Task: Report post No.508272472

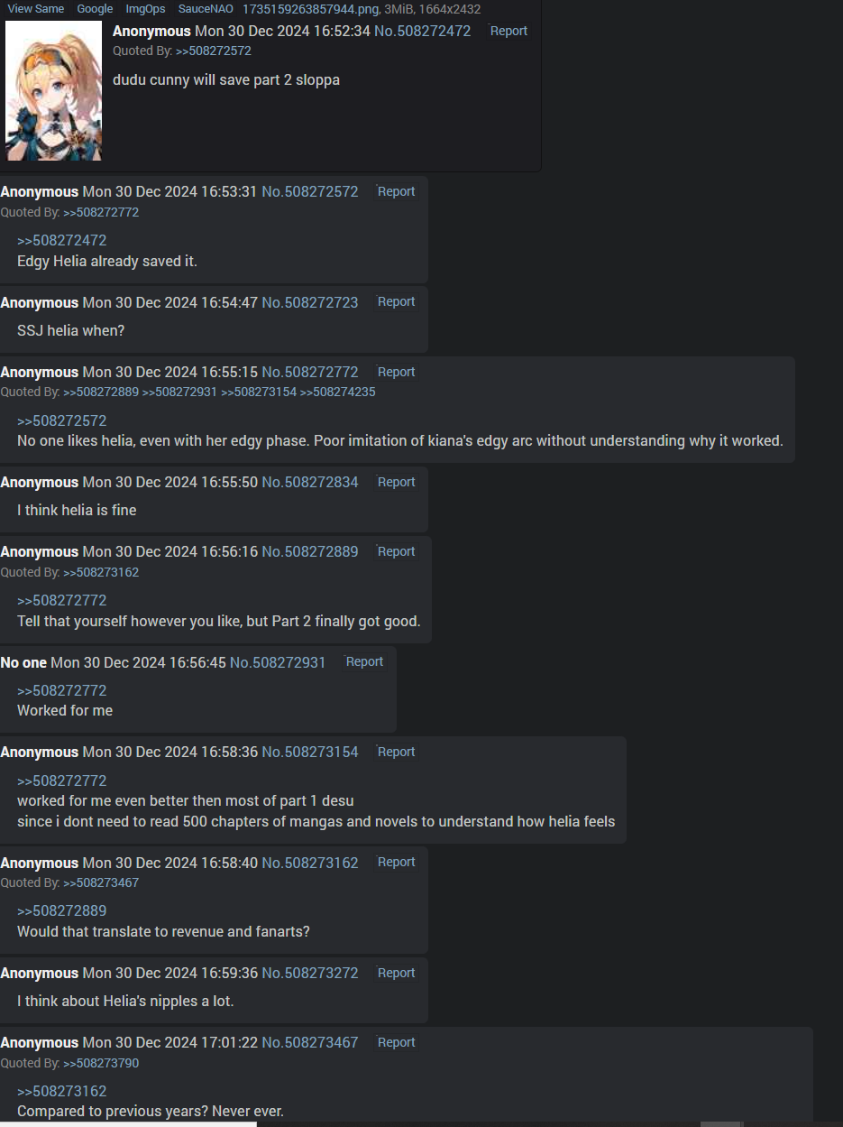Action: click(x=509, y=31)
